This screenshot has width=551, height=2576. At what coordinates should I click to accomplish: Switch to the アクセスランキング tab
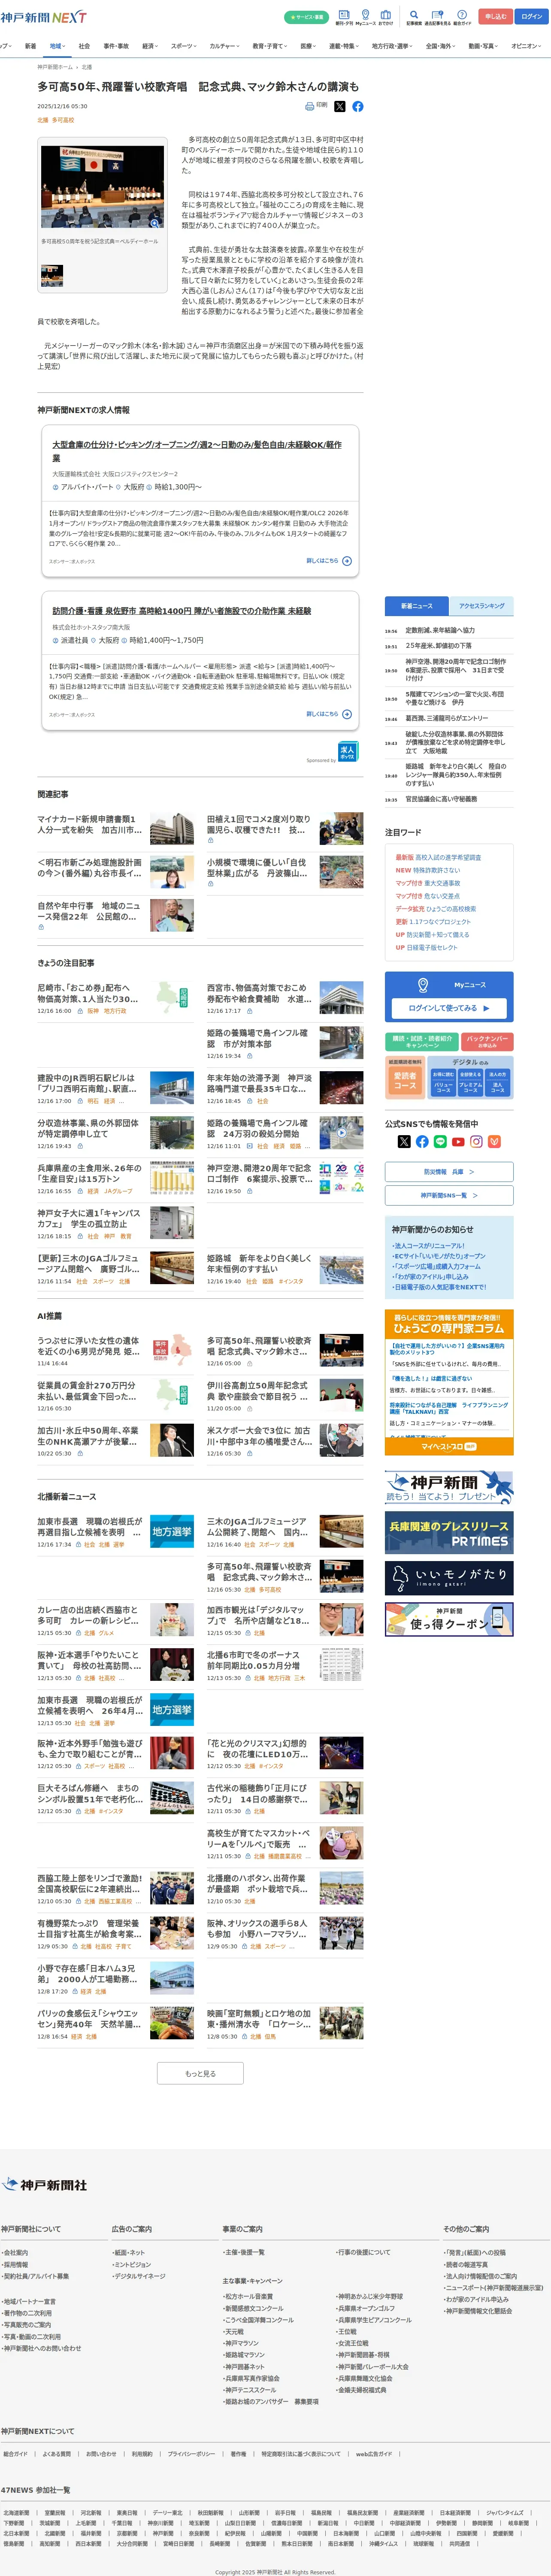[x=481, y=606]
